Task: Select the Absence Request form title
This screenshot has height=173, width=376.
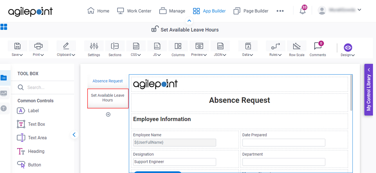Action: pyautogui.click(x=239, y=100)
